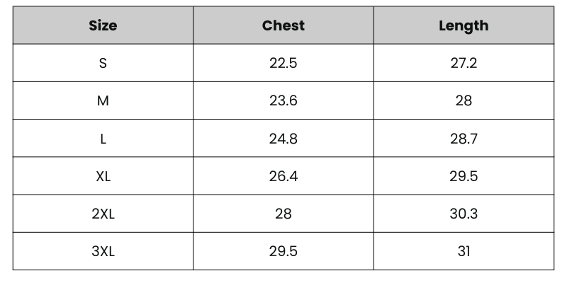567x283 pixels.
Task: Click chest value 26.4 for size XL
Action: click(283, 176)
